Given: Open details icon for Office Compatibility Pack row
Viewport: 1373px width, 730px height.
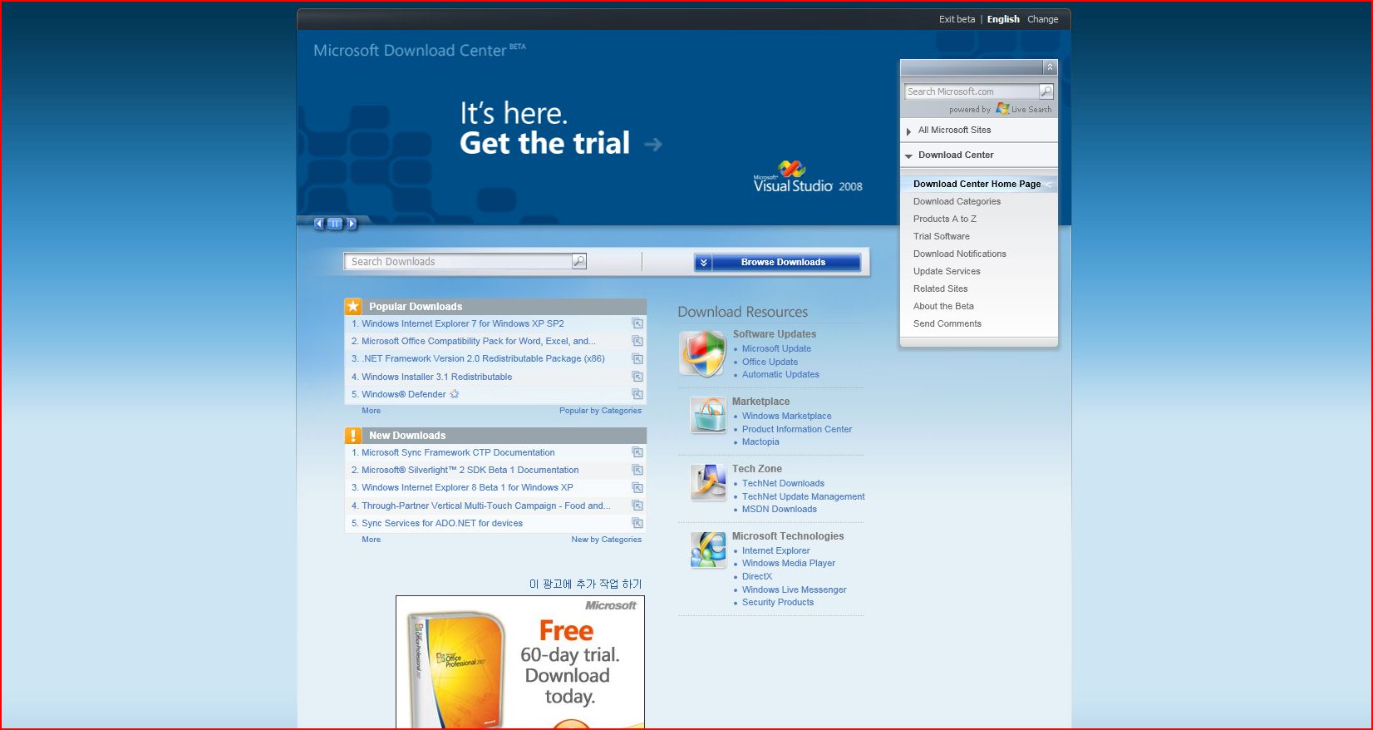Looking at the screenshot, I should click(637, 341).
